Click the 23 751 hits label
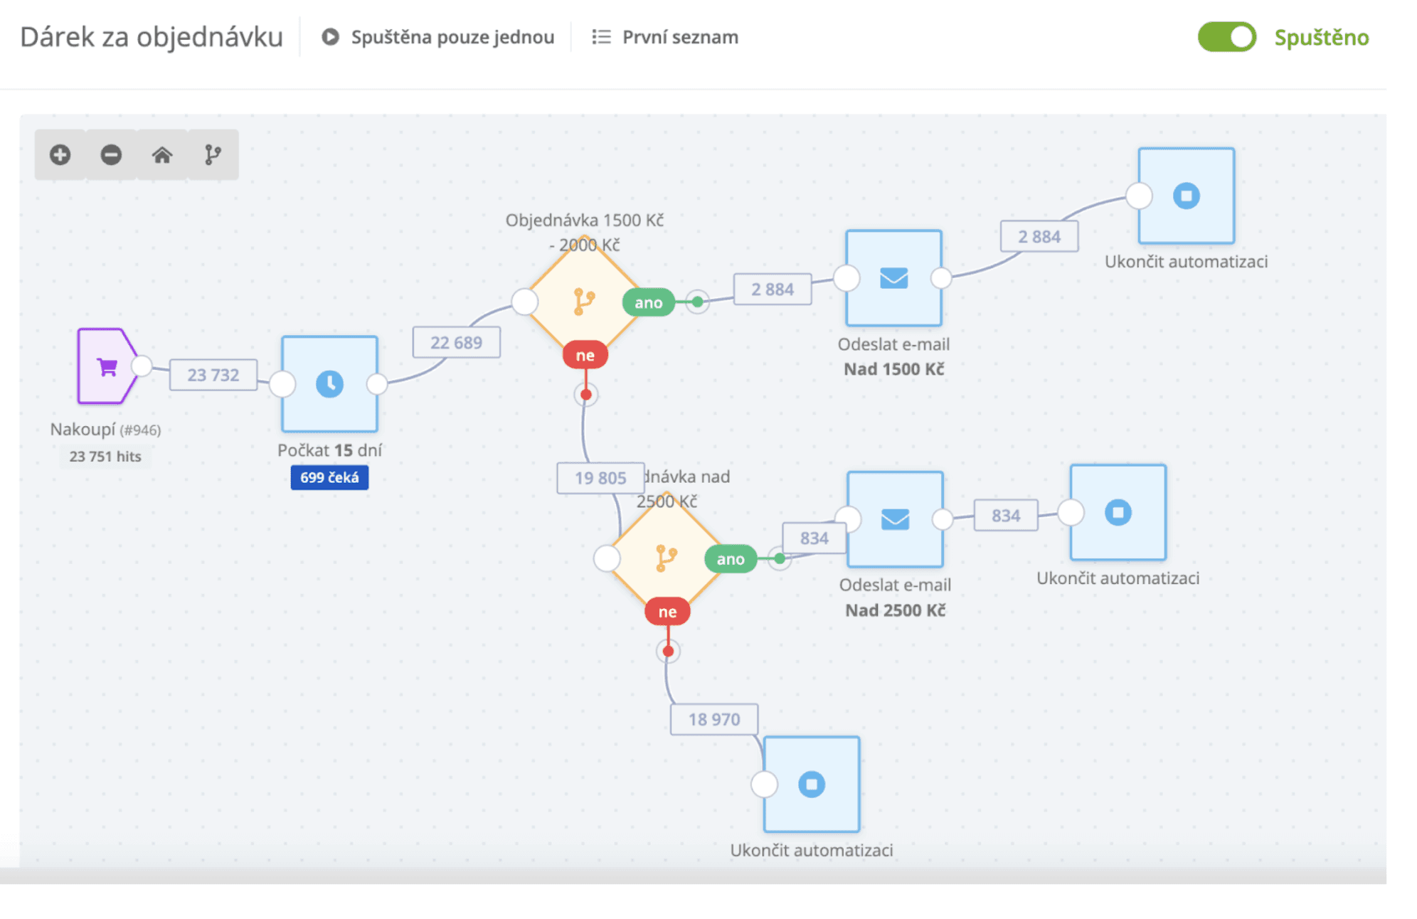The width and height of the screenshot is (1417, 919). (x=105, y=456)
